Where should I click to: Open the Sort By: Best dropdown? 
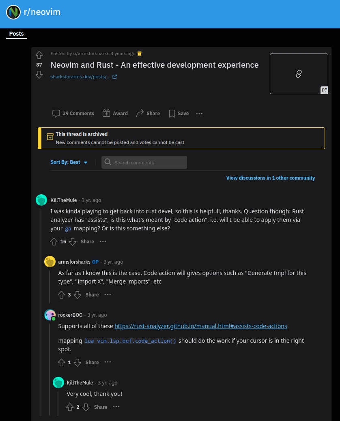tap(69, 162)
